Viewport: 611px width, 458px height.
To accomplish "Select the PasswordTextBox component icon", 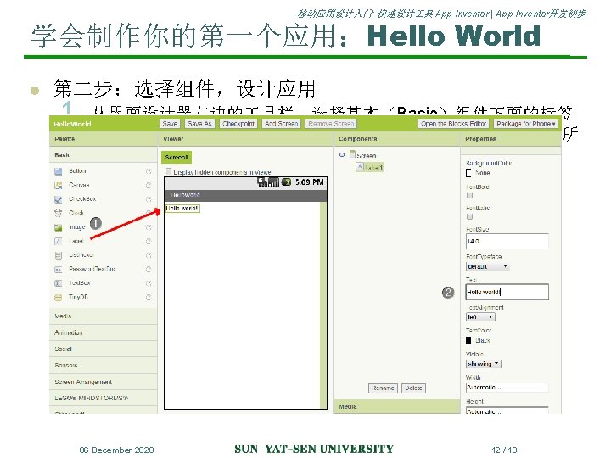I will click(x=58, y=270).
